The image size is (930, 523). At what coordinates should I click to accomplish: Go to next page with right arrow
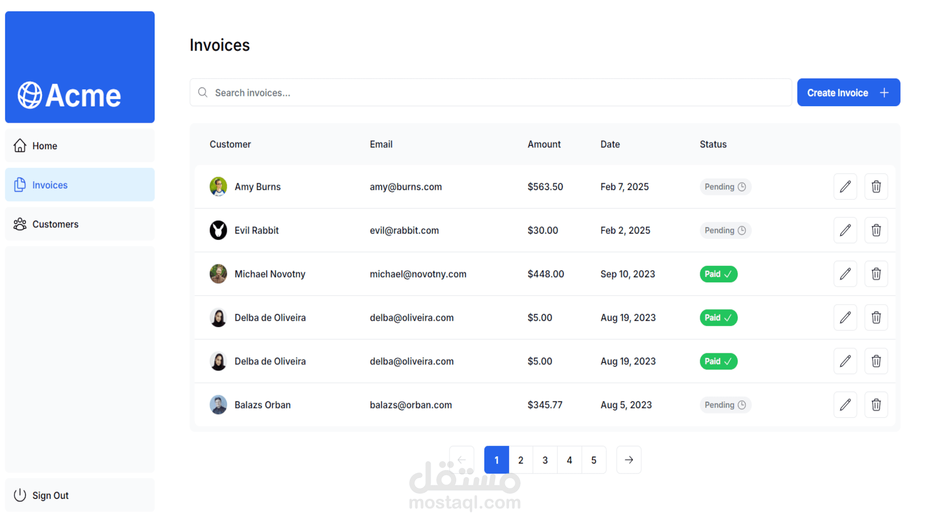click(629, 460)
